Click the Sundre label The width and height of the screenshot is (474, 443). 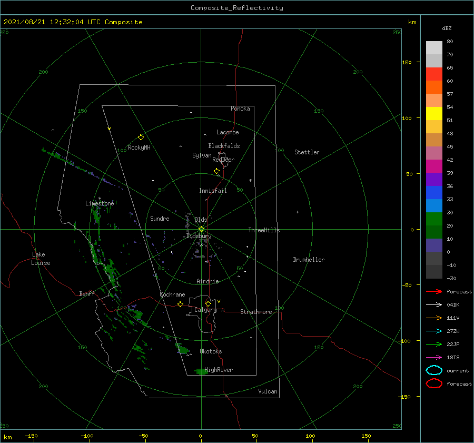point(160,218)
